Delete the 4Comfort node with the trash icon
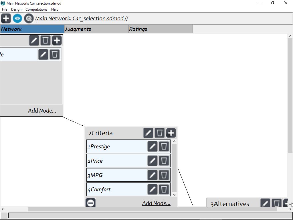The width and height of the screenshot is (293, 220). pos(164,189)
